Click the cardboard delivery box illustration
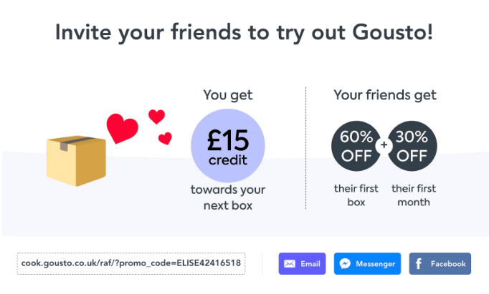This screenshot has height=294, width=489. [75, 157]
